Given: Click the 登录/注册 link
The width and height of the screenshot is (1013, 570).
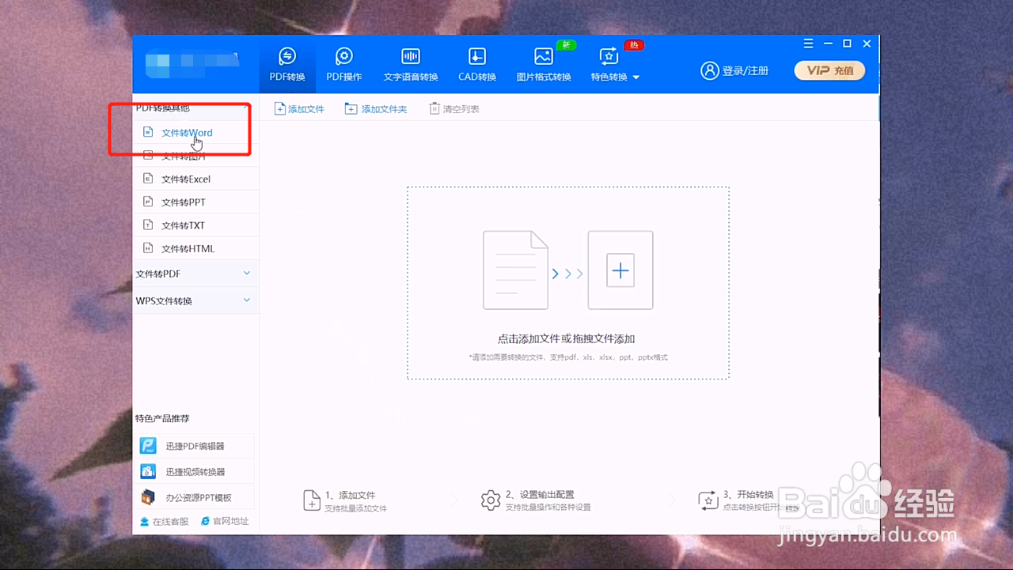Looking at the screenshot, I should click(734, 70).
